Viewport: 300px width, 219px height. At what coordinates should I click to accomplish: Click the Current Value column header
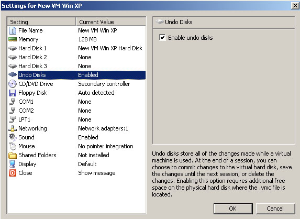click(111, 21)
